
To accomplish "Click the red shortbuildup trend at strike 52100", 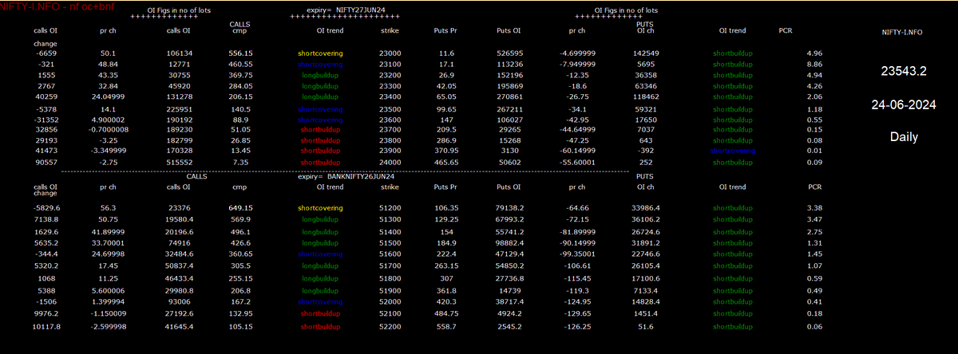I will [x=319, y=315].
